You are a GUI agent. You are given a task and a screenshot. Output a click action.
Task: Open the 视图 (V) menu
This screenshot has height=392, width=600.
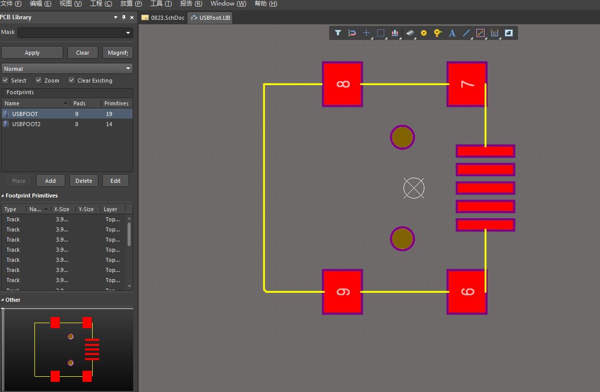(x=71, y=4)
